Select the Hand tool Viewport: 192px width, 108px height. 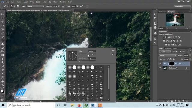3,81
